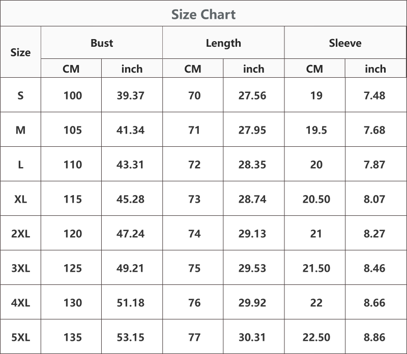Click the 2XL size row label
The width and height of the screenshot is (407, 354).
(20, 234)
